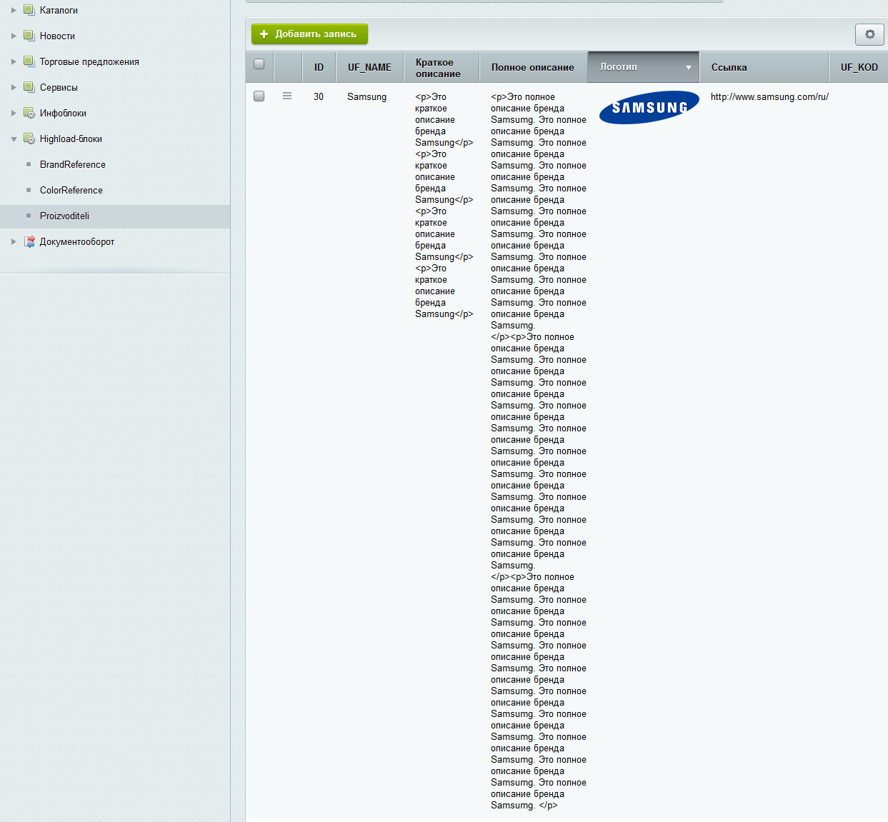Image resolution: width=888 pixels, height=822 pixels.
Task: Click the Инфоблоки icon in sidebar
Action: tap(29, 113)
